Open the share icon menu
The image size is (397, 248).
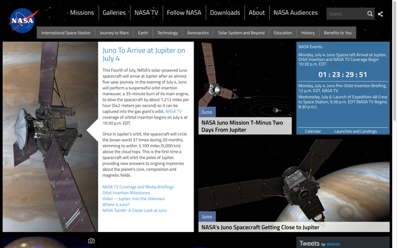380,14
